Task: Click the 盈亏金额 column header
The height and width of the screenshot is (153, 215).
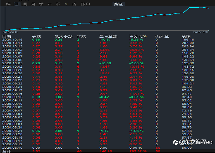Action: (x=108, y=36)
